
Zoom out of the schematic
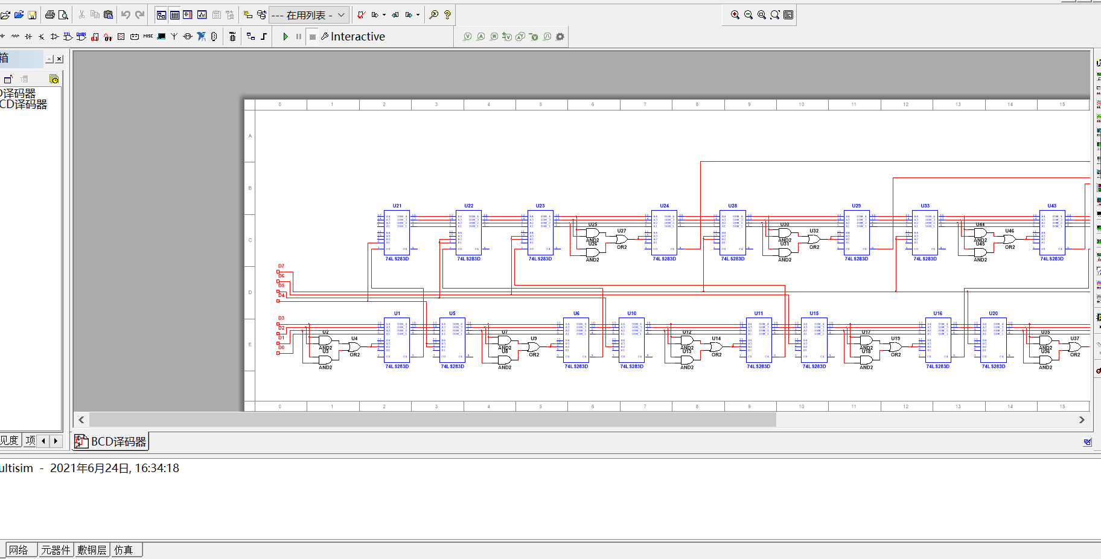pyautogui.click(x=748, y=14)
